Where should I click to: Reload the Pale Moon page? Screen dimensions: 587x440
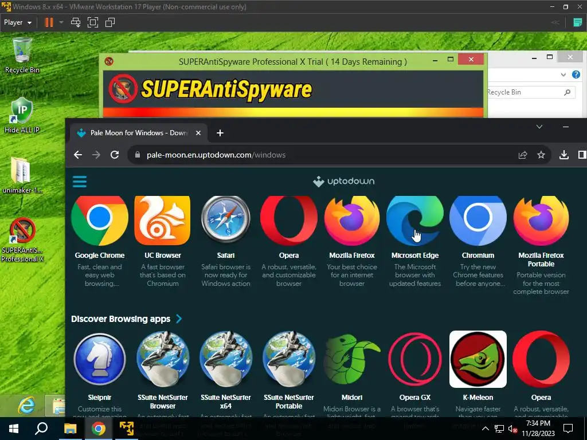pos(115,155)
